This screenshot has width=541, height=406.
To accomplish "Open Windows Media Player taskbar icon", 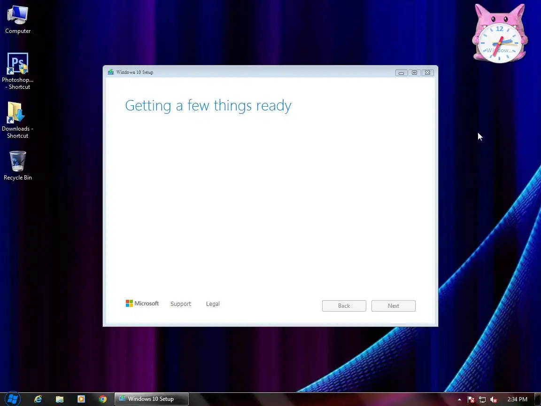I will click(x=81, y=399).
